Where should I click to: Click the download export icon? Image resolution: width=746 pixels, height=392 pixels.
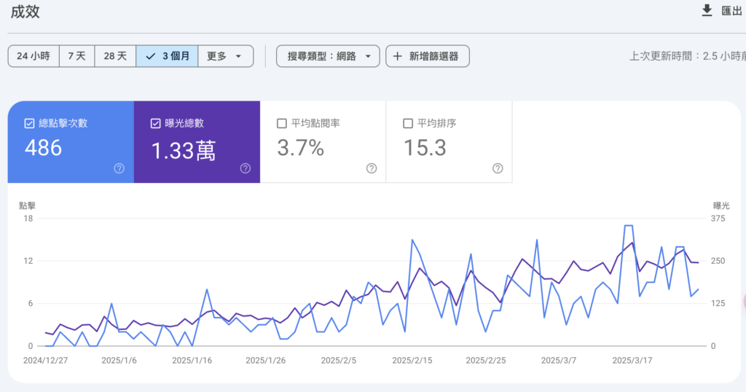point(707,11)
